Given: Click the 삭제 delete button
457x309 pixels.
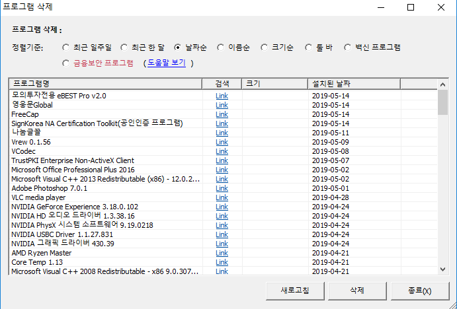Looking at the screenshot, I should coord(357,291).
